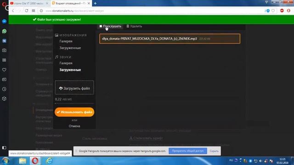Open the tab menu icon in title bar

pyautogui.click(x=266, y=2)
